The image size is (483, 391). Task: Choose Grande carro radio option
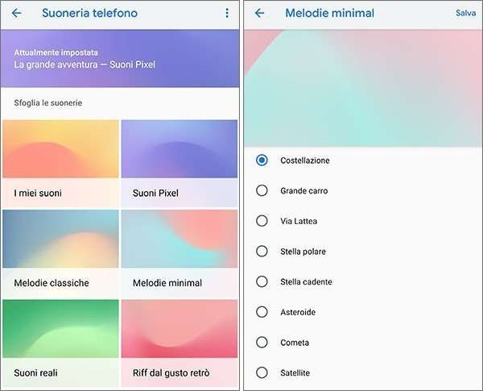(262, 191)
